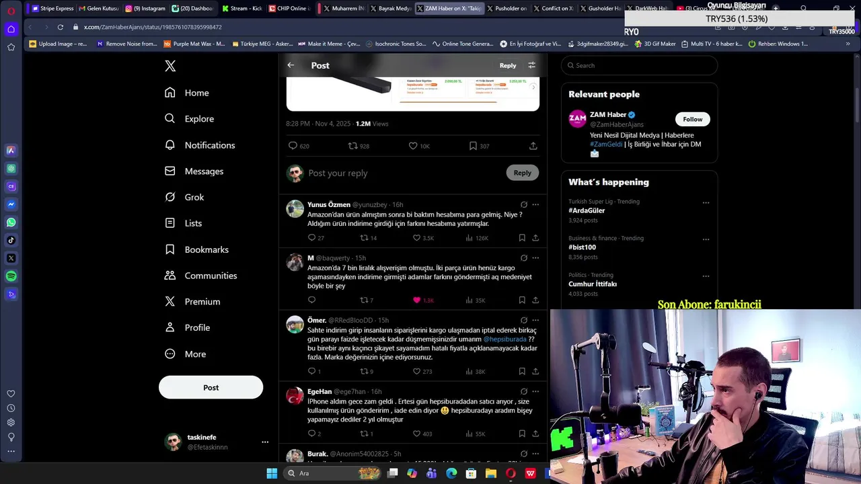Open Spotify in the Opera sidebar
The width and height of the screenshot is (861, 484).
pyautogui.click(x=11, y=276)
